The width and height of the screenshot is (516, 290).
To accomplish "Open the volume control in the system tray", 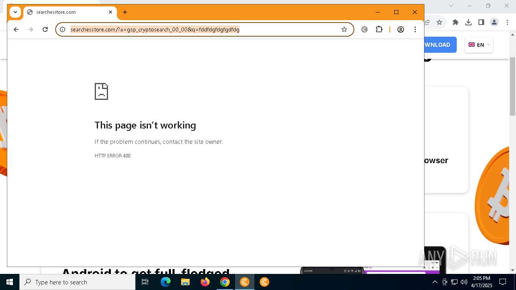I will [464, 282].
